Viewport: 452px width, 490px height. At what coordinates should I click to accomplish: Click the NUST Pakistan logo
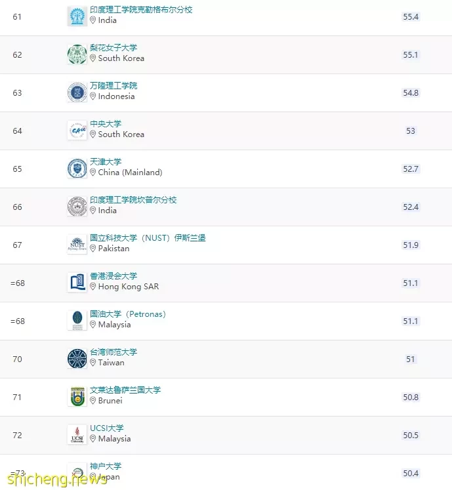tap(77, 245)
